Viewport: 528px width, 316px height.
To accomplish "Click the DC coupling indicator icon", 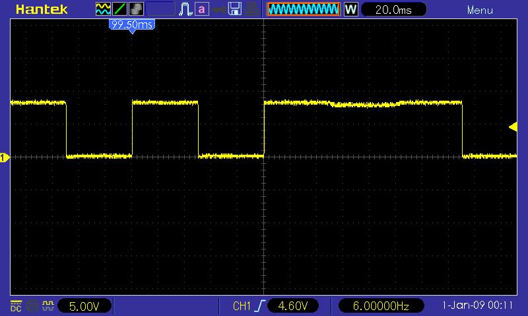I will click(x=16, y=306).
